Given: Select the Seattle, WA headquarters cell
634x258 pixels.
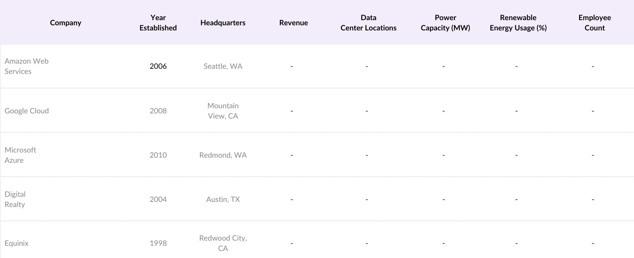Looking at the screenshot, I should [223, 66].
